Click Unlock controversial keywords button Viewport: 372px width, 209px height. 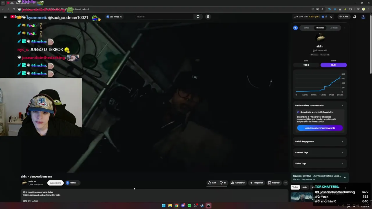[320, 128]
